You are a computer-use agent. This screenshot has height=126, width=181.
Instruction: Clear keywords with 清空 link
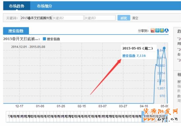pos(135,18)
